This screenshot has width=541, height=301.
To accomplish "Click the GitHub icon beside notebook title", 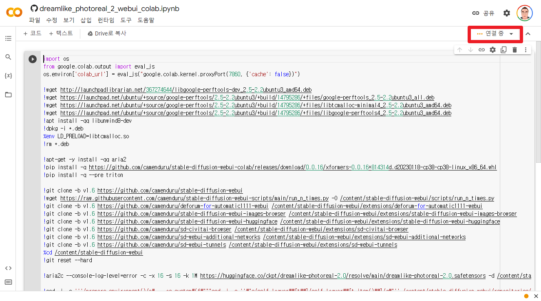I will [x=34, y=9].
